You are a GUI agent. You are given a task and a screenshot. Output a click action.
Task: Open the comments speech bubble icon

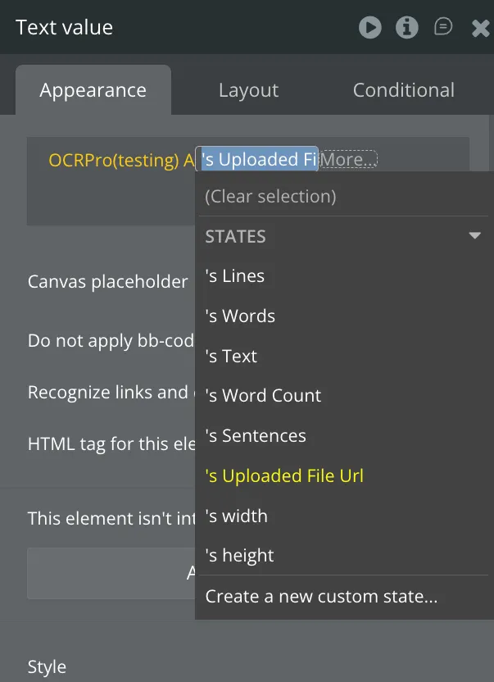coord(443,28)
